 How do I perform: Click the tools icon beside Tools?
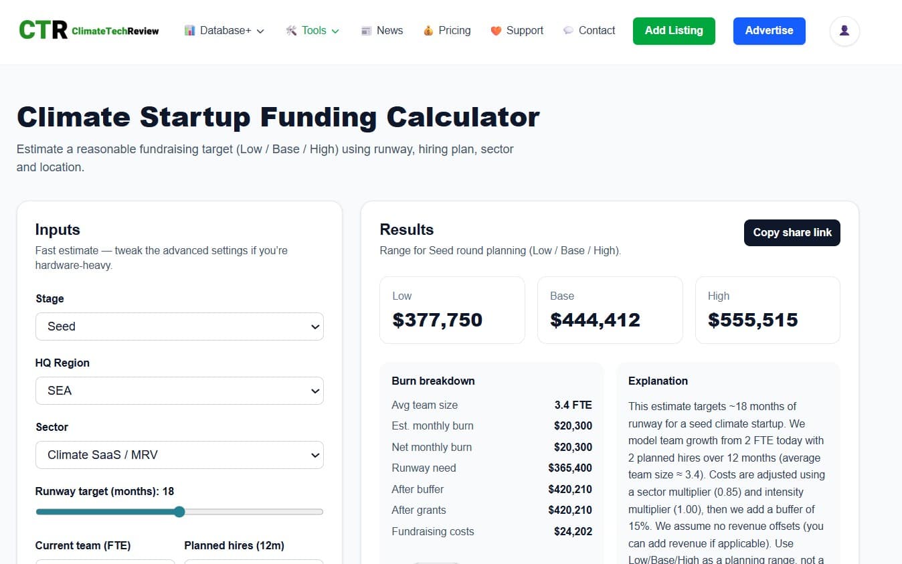(291, 31)
